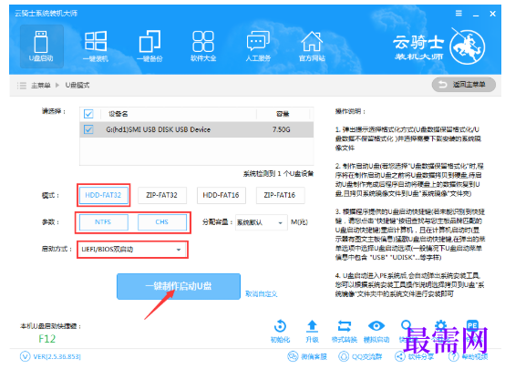Click 取消自定义 cancel custom link
Image resolution: width=505 pixels, height=369 pixels.
click(262, 293)
